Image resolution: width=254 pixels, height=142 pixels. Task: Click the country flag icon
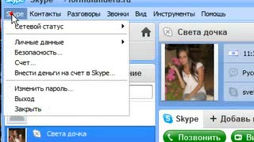[x=233, y=53]
